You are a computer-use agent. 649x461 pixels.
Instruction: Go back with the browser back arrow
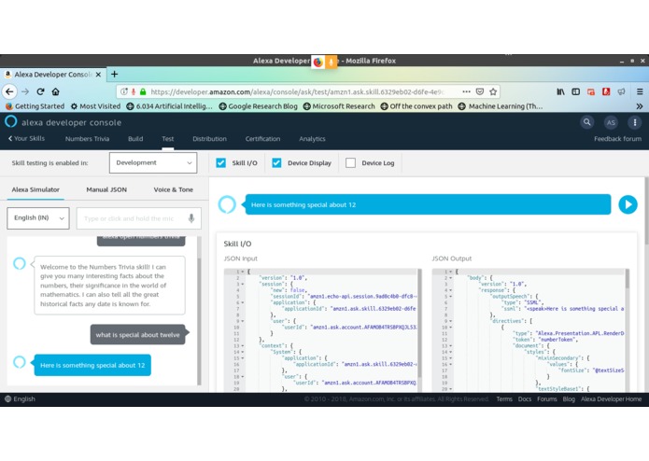pos(9,91)
